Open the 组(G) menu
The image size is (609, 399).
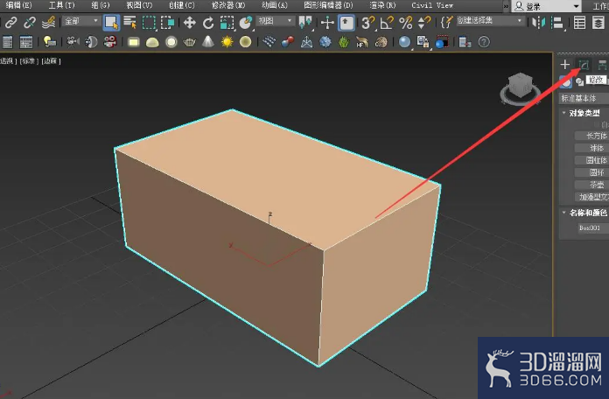click(101, 5)
